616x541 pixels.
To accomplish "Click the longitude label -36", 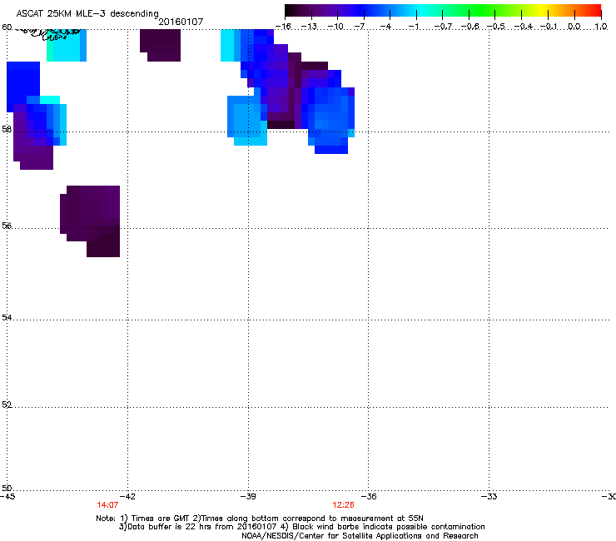I will click(x=368, y=496).
